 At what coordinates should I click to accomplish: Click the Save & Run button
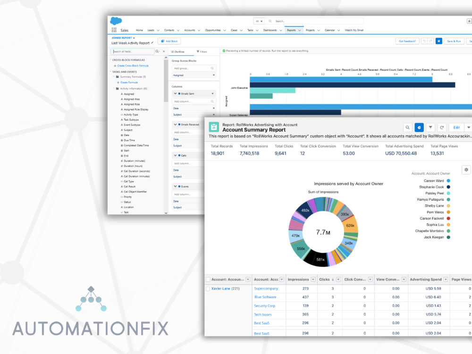[x=454, y=41]
